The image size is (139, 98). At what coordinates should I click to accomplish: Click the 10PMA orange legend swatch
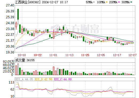click(107, 2)
